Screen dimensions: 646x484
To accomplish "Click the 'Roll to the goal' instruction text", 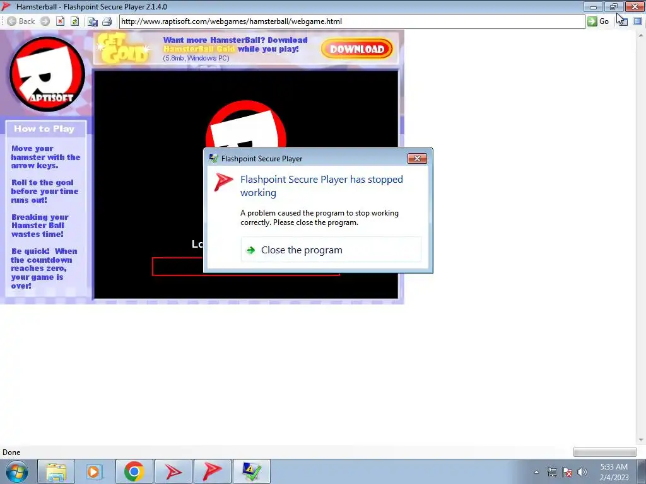I will (45, 192).
